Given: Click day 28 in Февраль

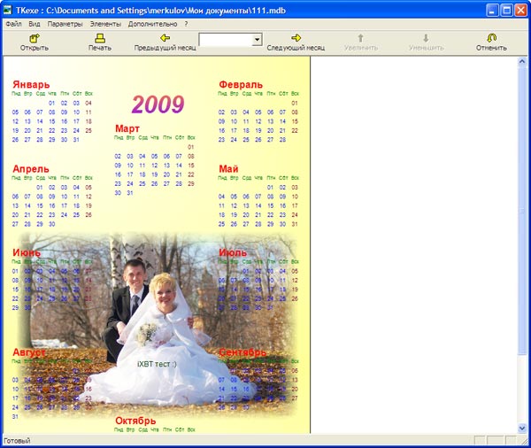Looking at the screenshot, I should (282, 140).
